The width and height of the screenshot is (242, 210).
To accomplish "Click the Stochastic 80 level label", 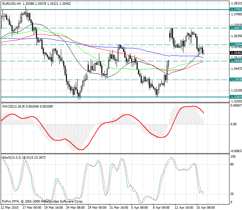I will [x=232, y=164].
